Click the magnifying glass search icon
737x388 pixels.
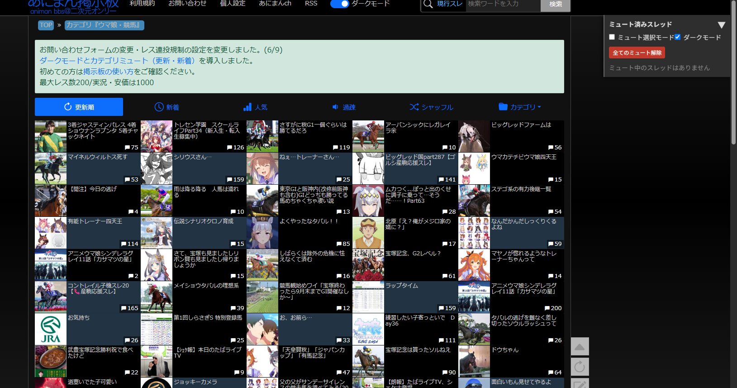pyautogui.click(x=428, y=5)
